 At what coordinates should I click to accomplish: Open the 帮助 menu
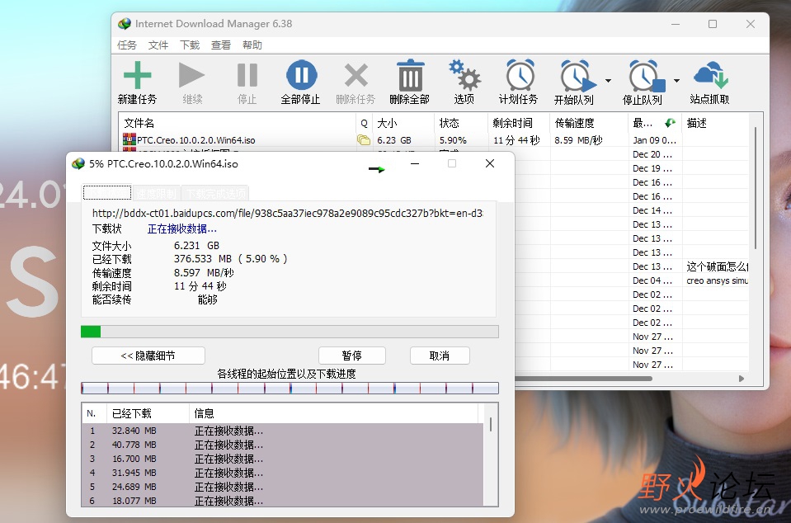tap(252, 45)
